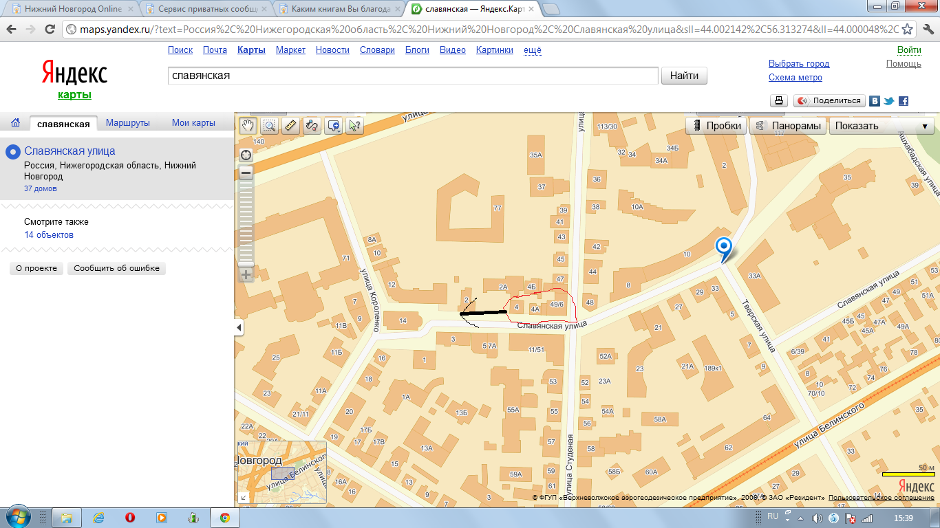This screenshot has height=528, width=940.
Task: Click the zoom slider handle
Action: [246, 263]
